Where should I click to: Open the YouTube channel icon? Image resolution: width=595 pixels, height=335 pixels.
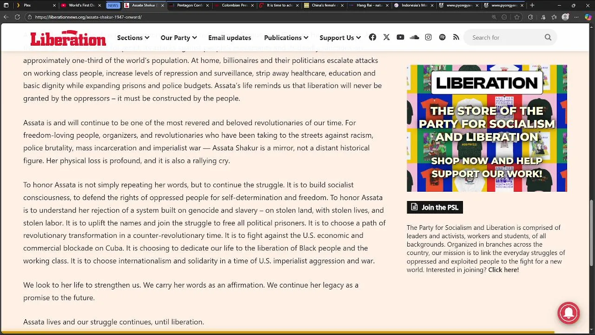coord(400,37)
